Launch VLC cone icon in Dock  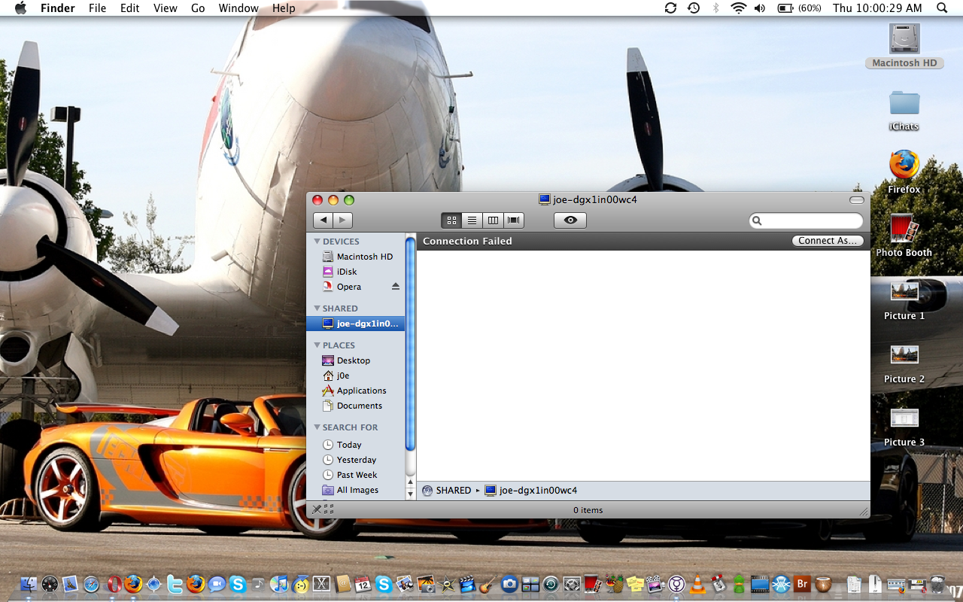[697, 584]
